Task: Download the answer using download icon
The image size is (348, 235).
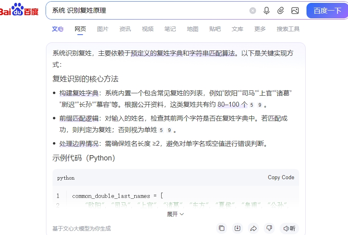Action: click(x=237, y=228)
